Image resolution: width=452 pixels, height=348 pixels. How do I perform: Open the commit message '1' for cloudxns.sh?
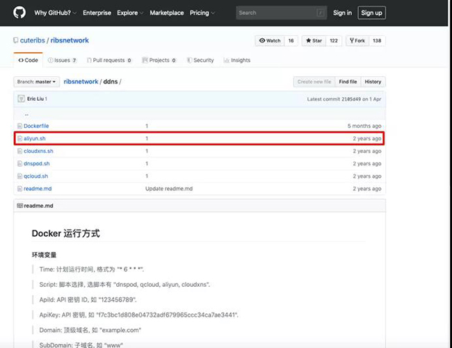tap(147, 151)
